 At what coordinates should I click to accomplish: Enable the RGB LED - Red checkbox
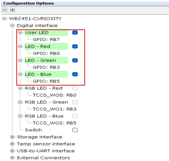pyautogui.click(x=75, y=88)
